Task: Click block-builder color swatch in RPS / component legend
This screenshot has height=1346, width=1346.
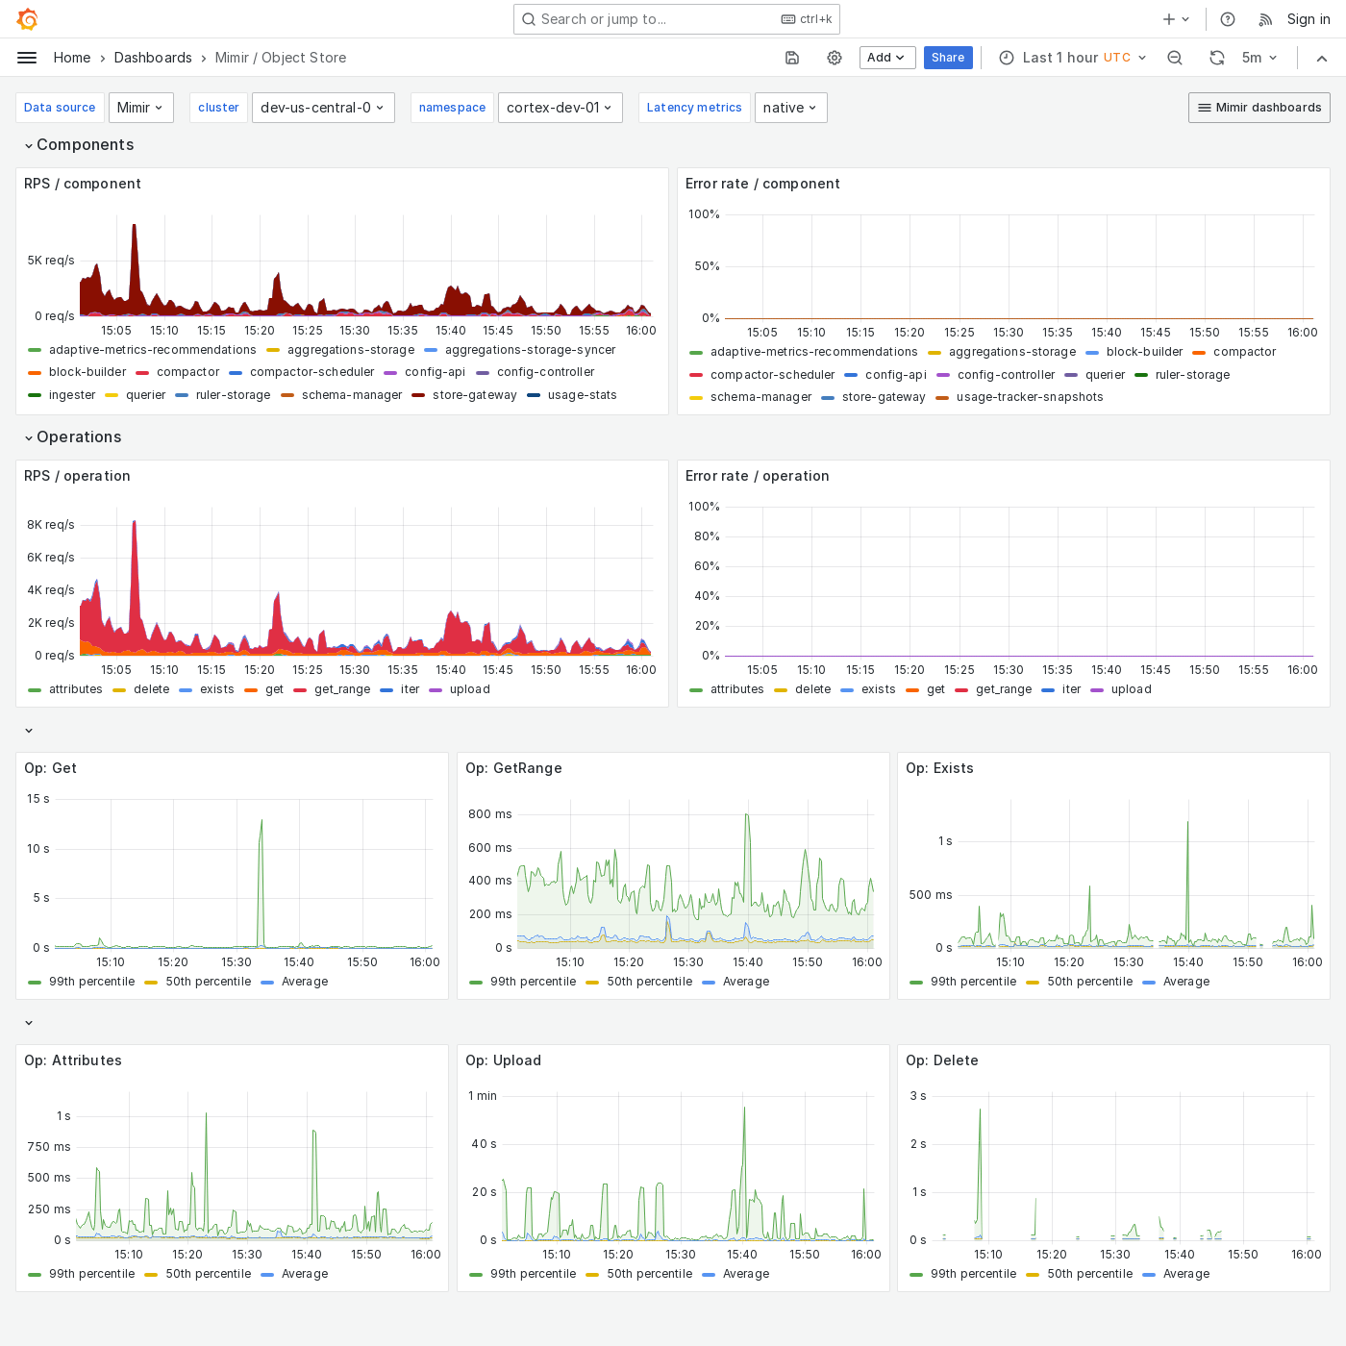Action: (x=35, y=372)
